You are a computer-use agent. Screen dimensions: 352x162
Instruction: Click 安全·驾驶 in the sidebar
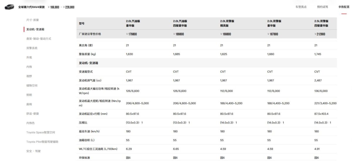pyautogui.click(x=33, y=151)
